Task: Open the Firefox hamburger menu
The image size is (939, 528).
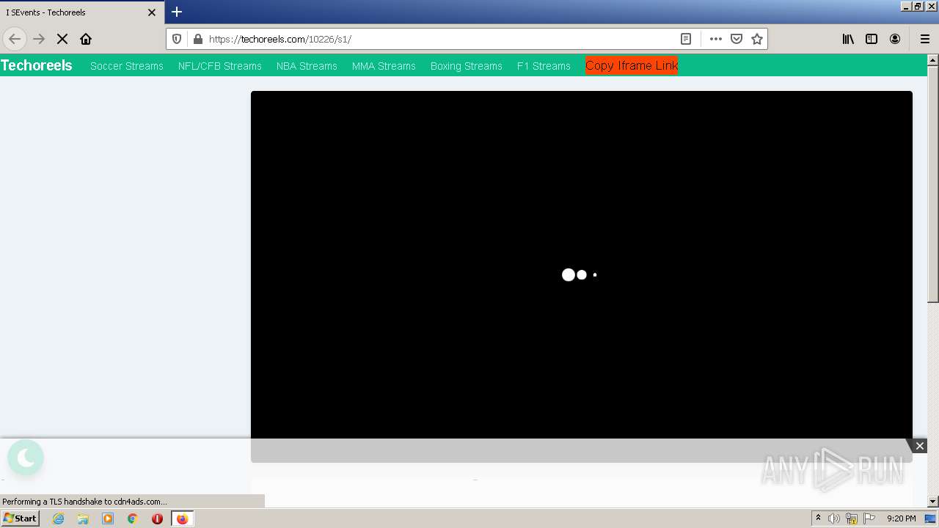Action: coord(925,39)
